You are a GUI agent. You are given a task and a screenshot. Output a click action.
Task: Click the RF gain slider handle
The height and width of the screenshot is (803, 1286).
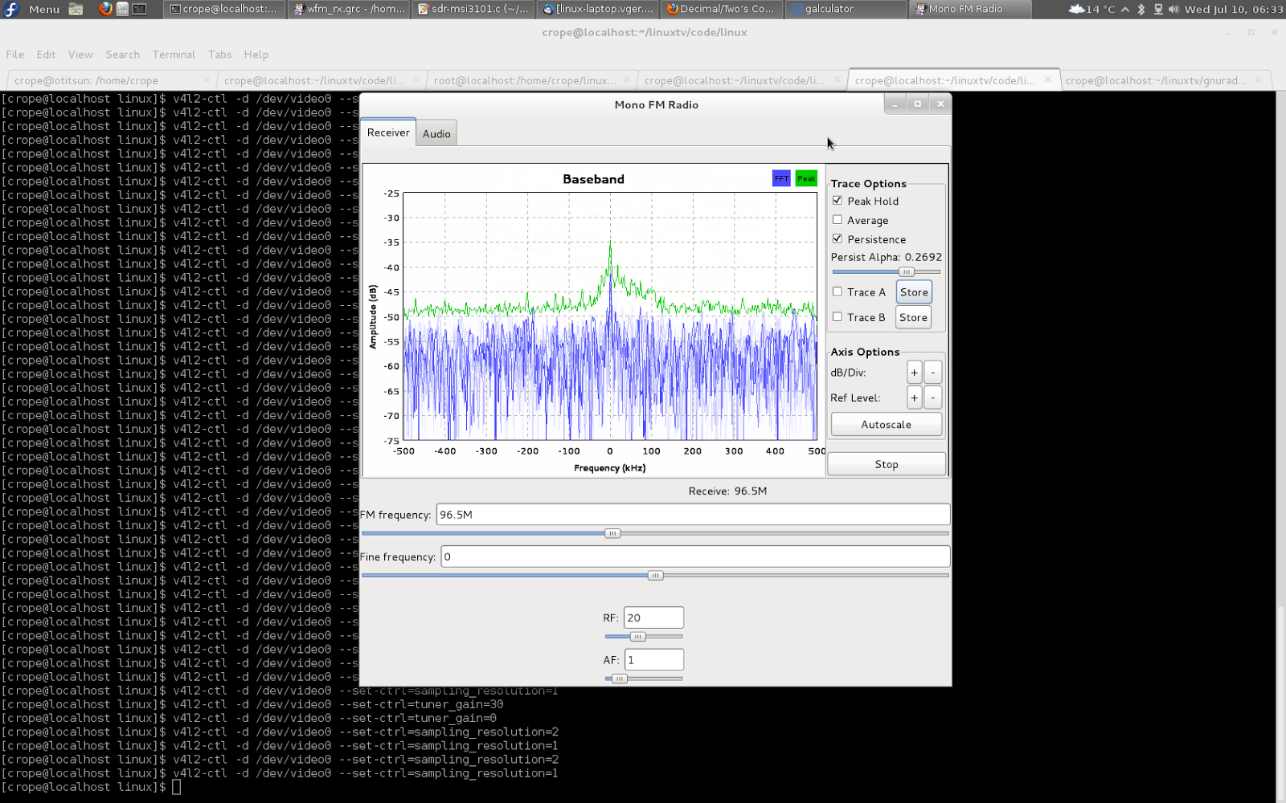pyautogui.click(x=638, y=637)
